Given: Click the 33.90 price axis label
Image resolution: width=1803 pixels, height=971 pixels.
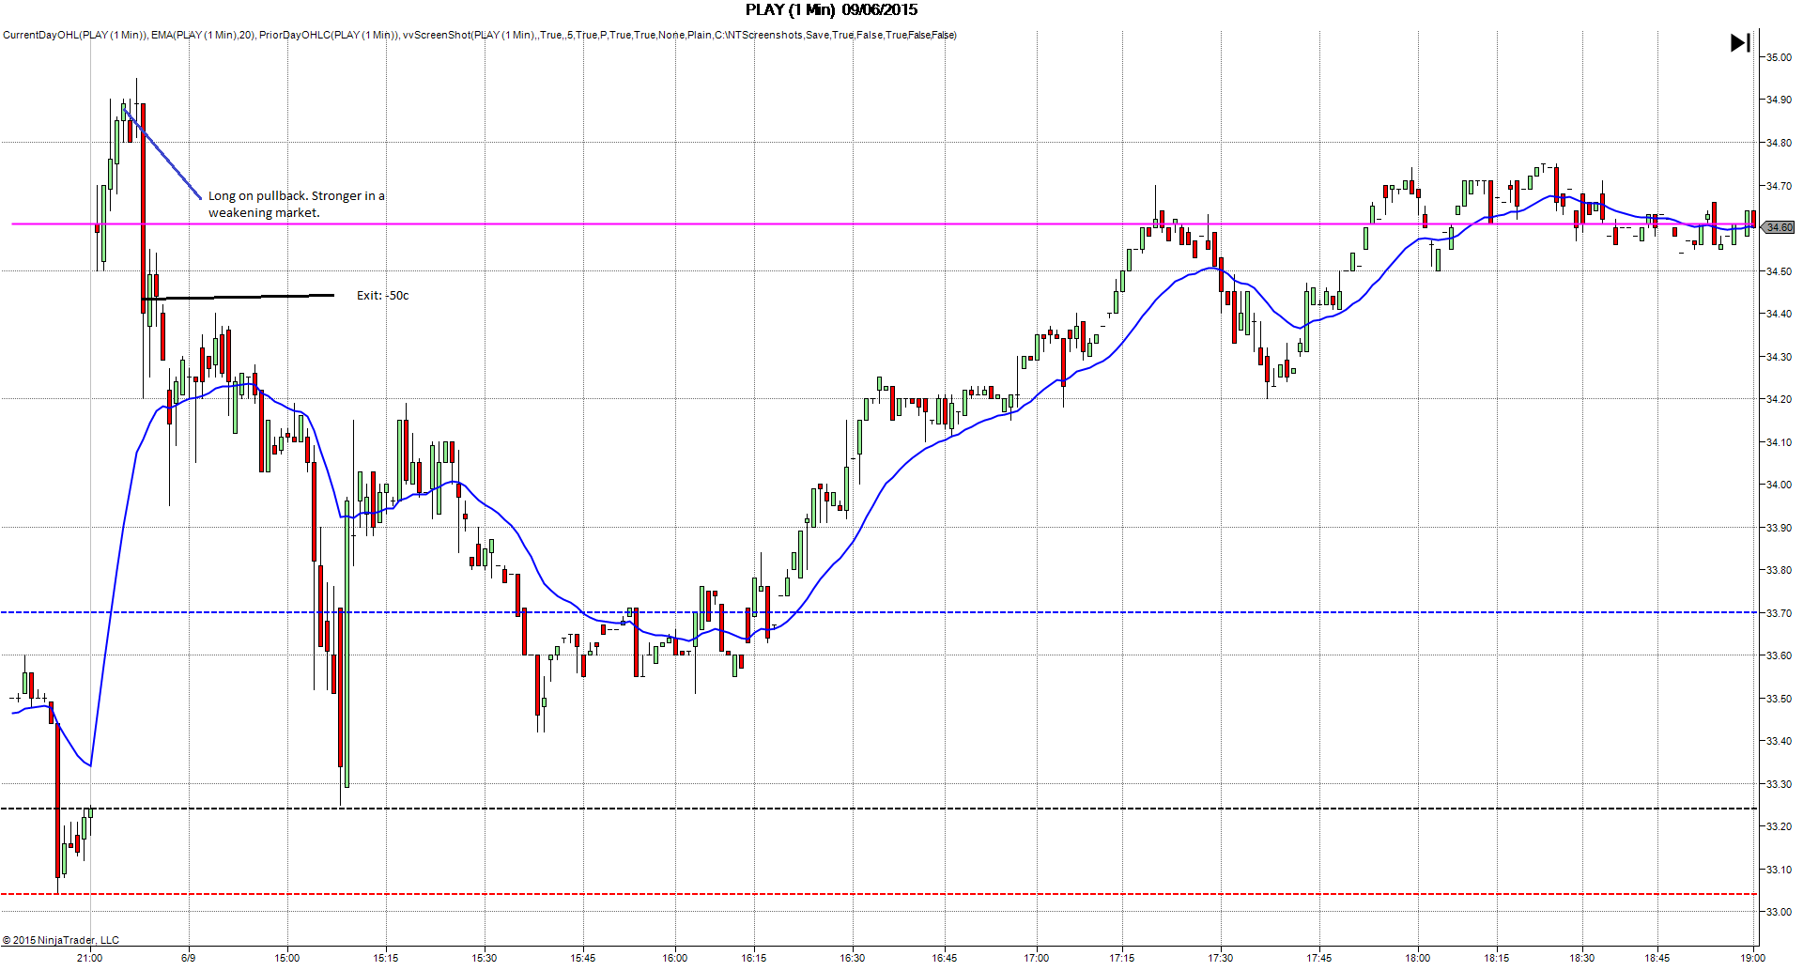Looking at the screenshot, I should click(1779, 528).
